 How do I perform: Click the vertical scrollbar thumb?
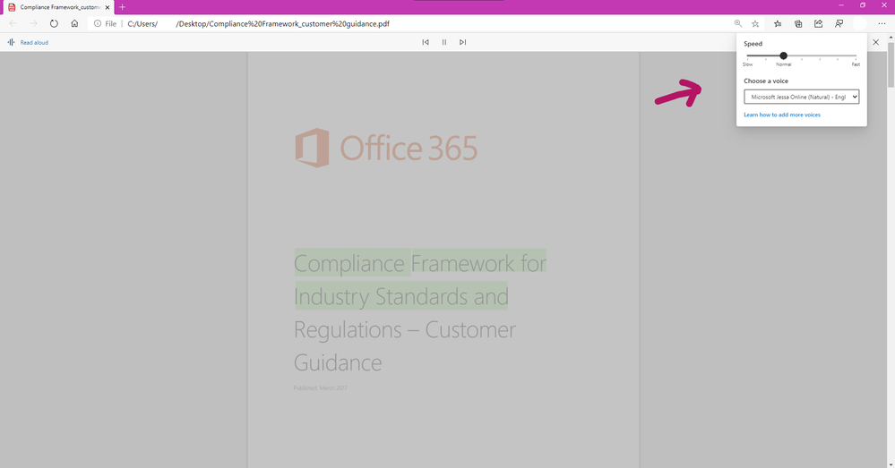coord(891,64)
